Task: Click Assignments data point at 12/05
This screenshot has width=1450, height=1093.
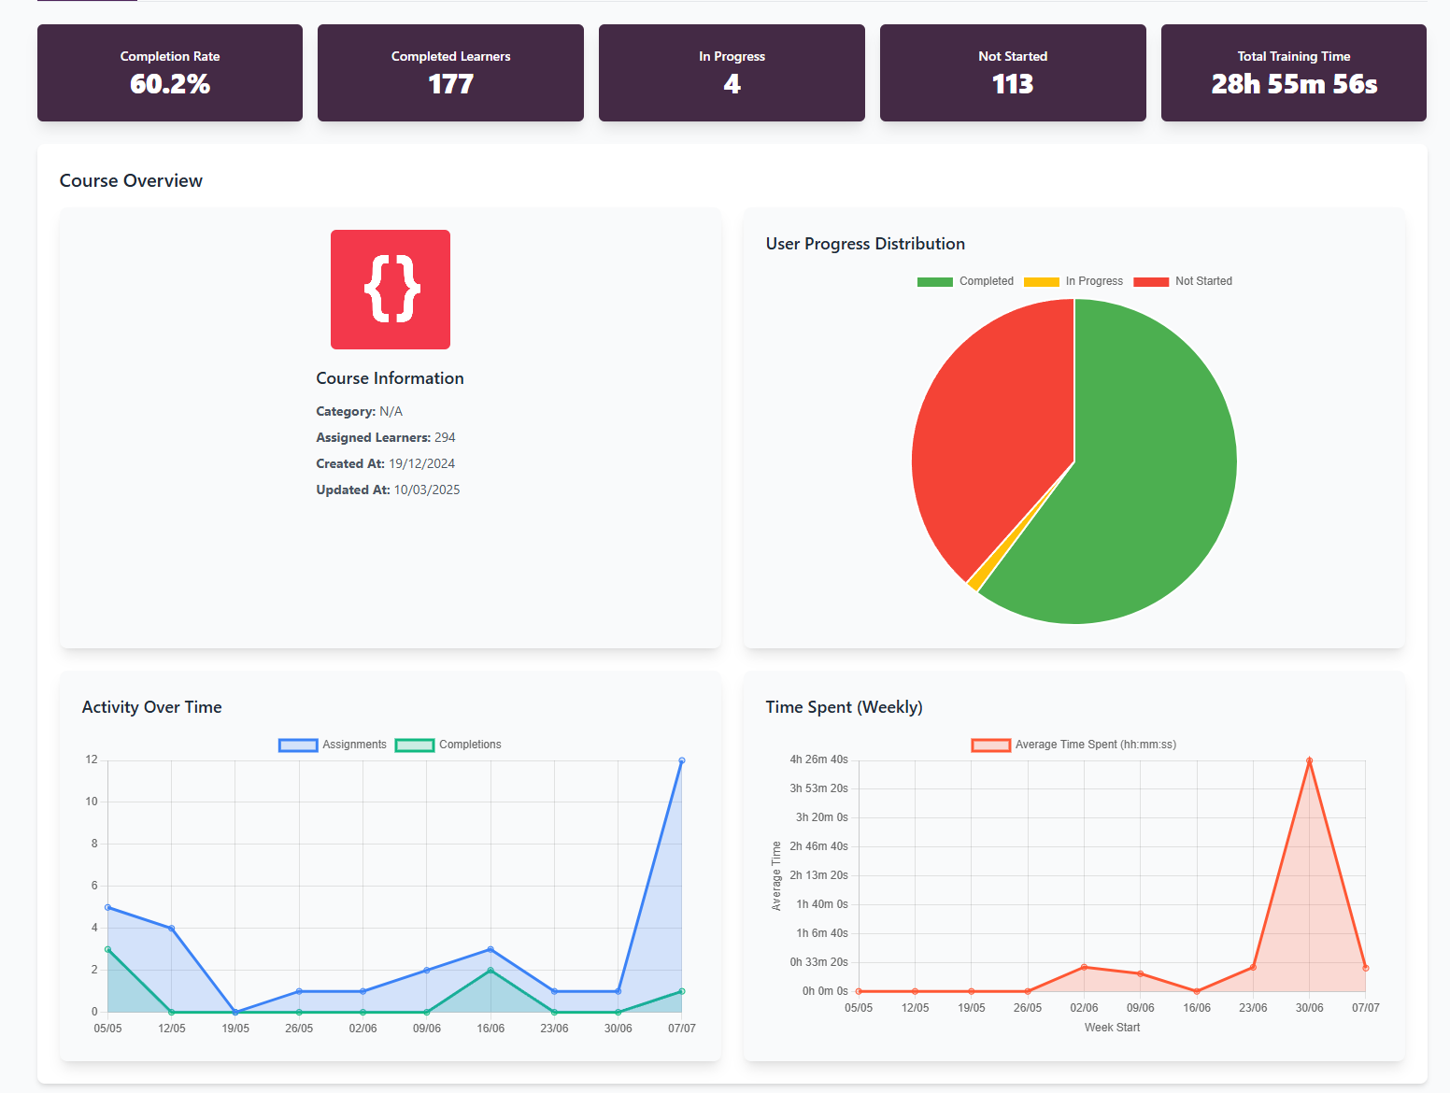Action: point(172,929)
